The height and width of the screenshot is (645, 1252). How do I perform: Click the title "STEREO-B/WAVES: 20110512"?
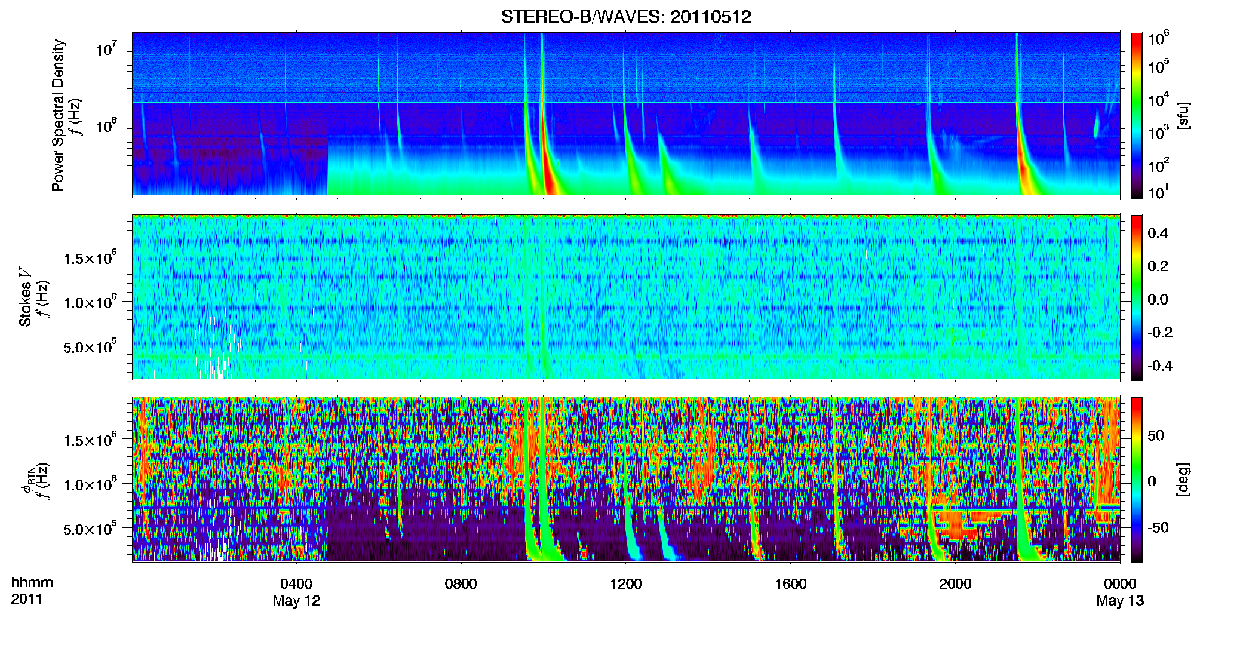(x=626, y=17)
